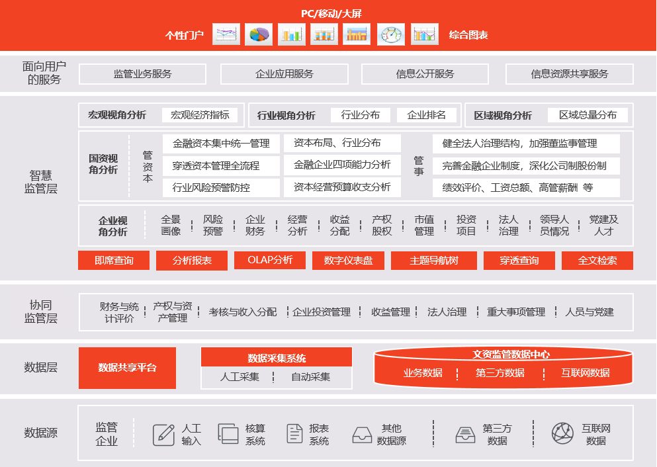
Task: Click the 其他数据源 inbox tray icon
Action: (x=361, y=435)
